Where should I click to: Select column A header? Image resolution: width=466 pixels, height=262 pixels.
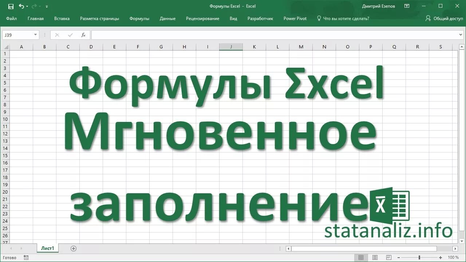(x=21, y=47)
